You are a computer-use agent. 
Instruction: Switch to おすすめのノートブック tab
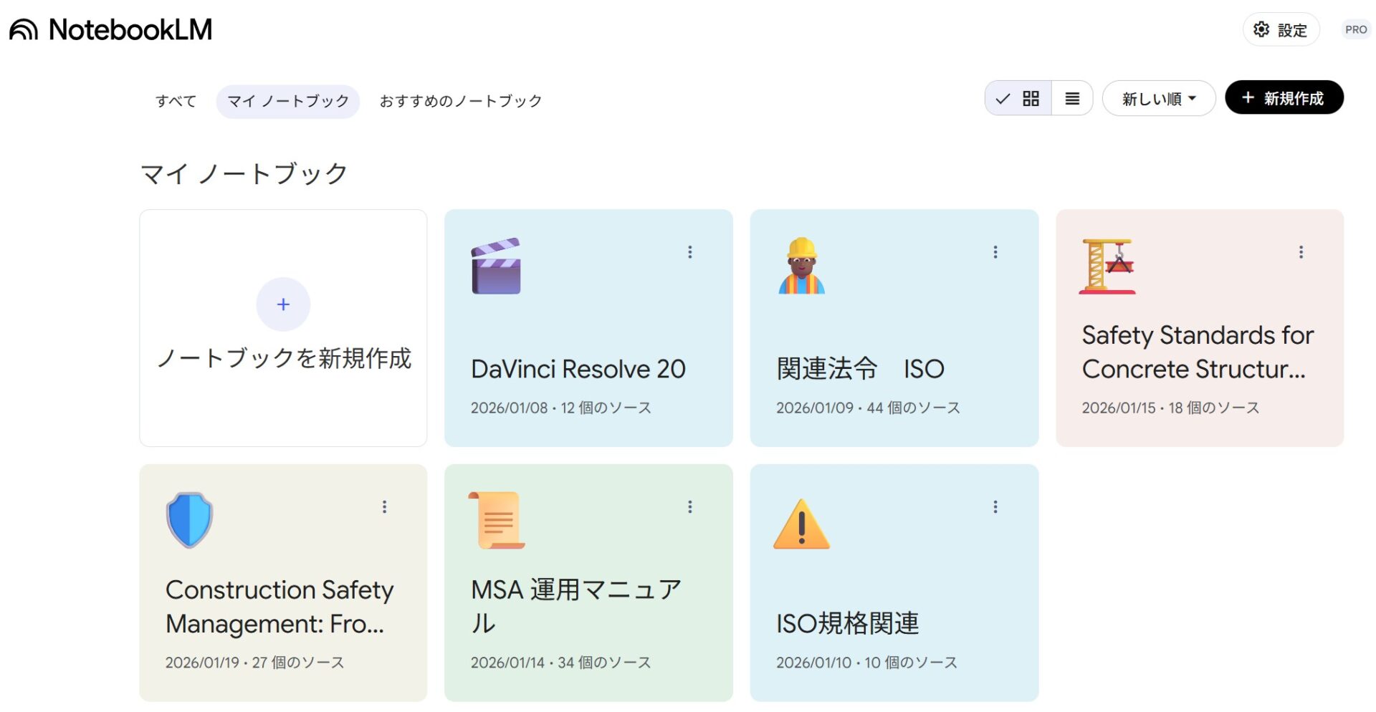pos(460,101)
